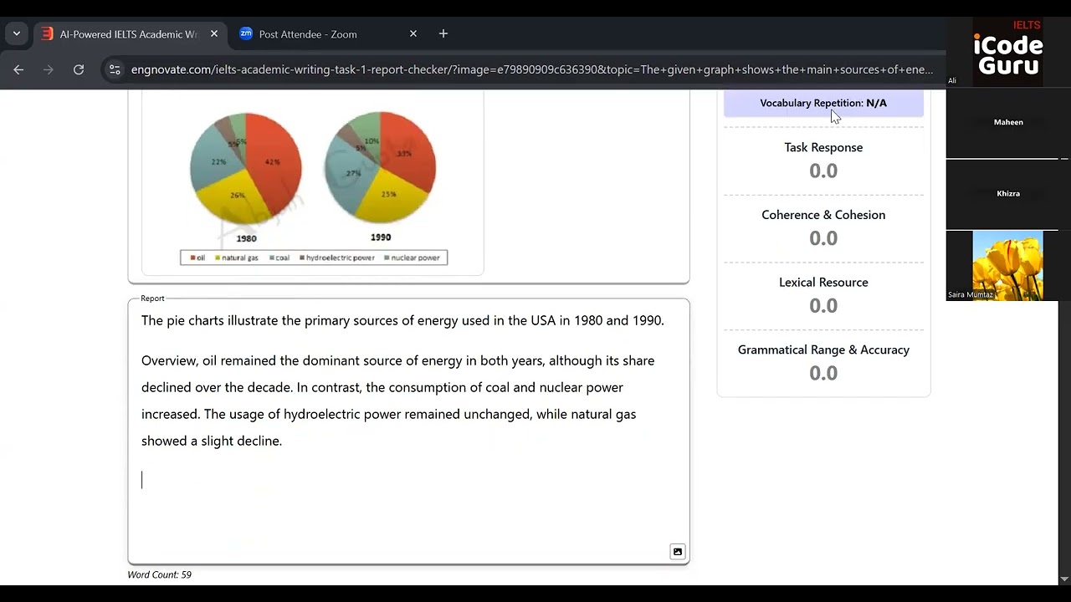Click the Coherence & Cohesion score
Viewport: 1071px width, 602px height.
click(823, 238)
